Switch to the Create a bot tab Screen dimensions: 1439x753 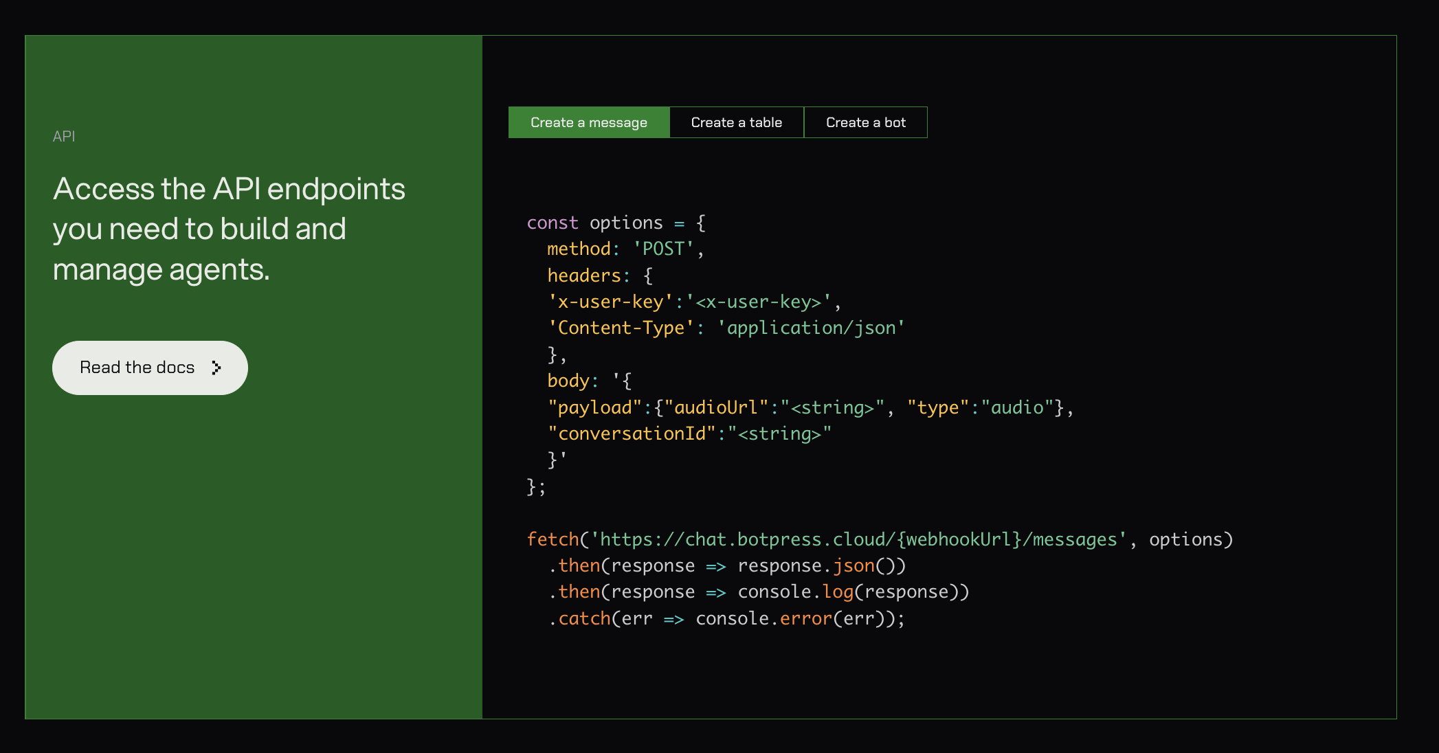[865, 122]
